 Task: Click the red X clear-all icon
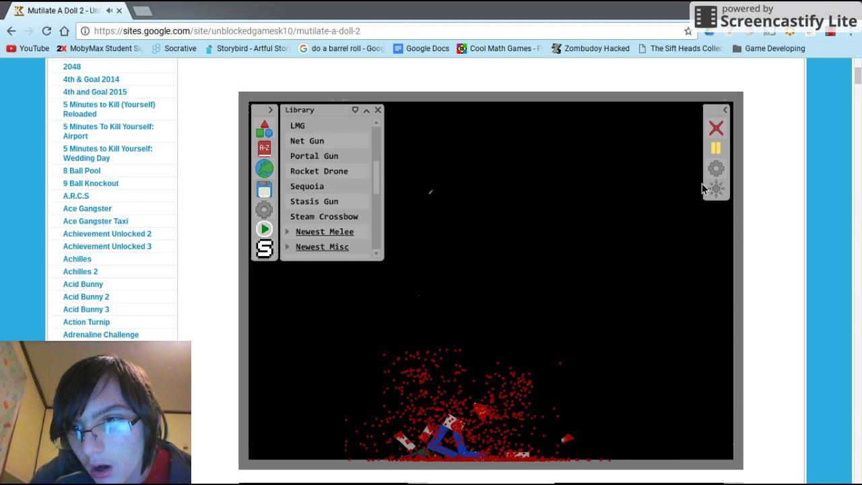716,128
